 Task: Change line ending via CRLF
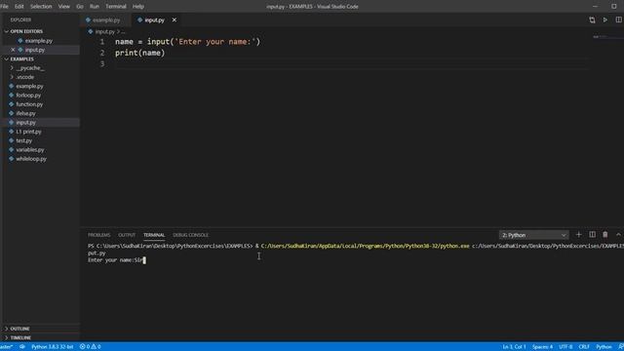click(x=584, y=347)
